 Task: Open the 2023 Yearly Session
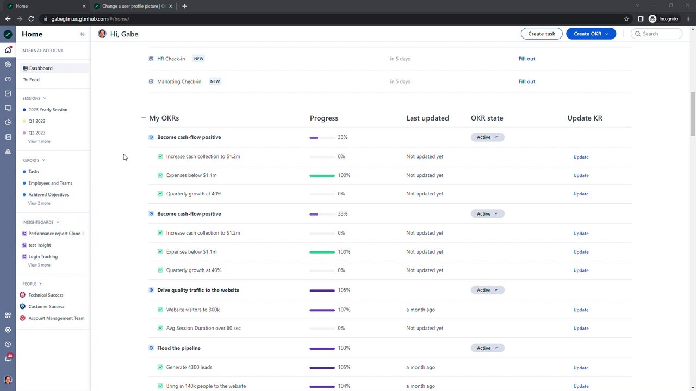[48, 110]
